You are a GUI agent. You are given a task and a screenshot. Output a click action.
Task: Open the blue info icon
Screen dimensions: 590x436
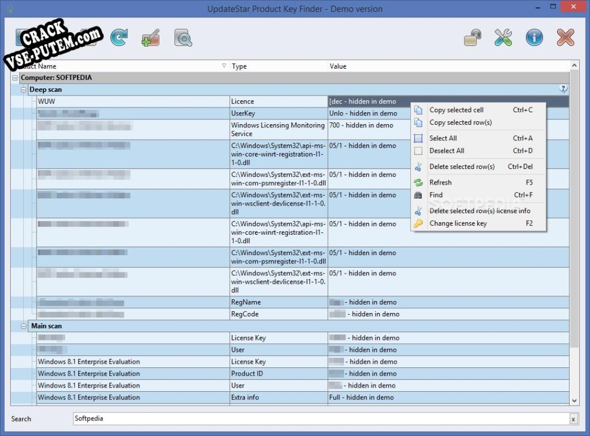coord(534,38)
